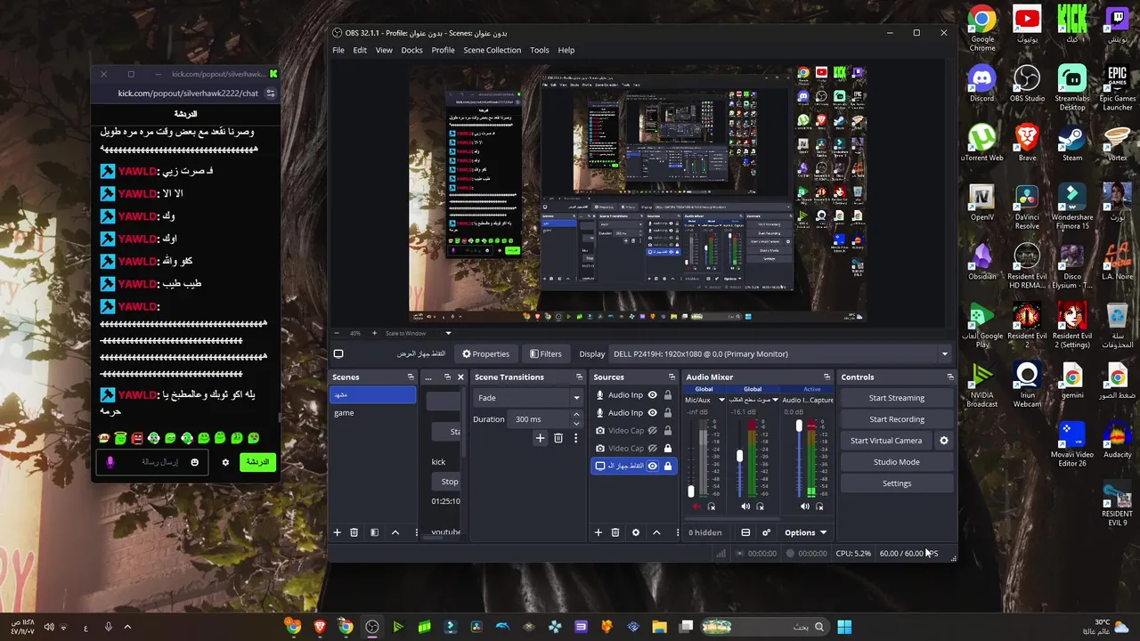Show the upper Video Cap source

tap(652, 430)
